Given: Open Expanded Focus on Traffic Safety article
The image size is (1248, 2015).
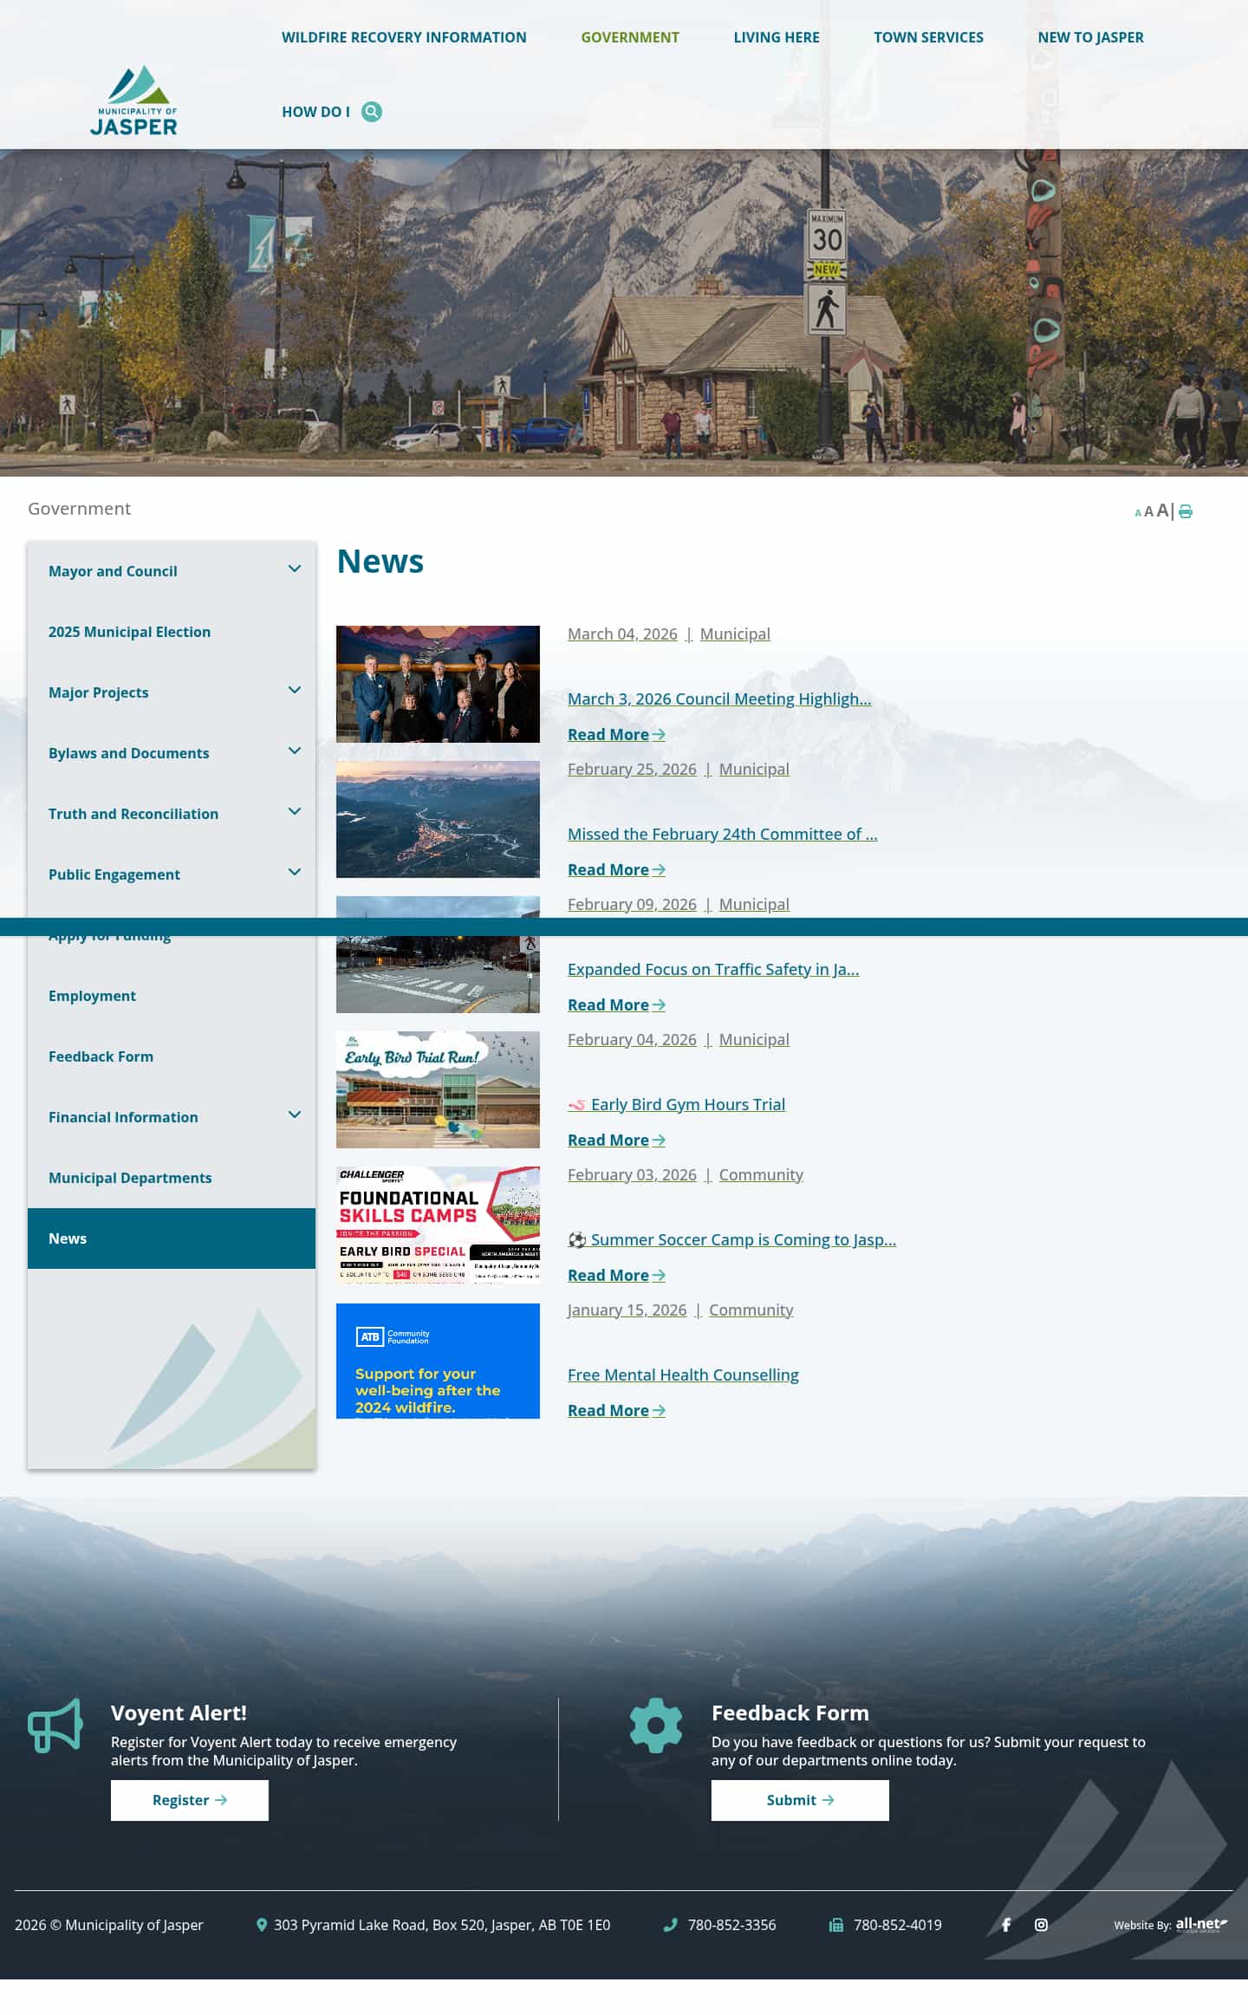Looking at the screenshot, I should coord(713,969).
